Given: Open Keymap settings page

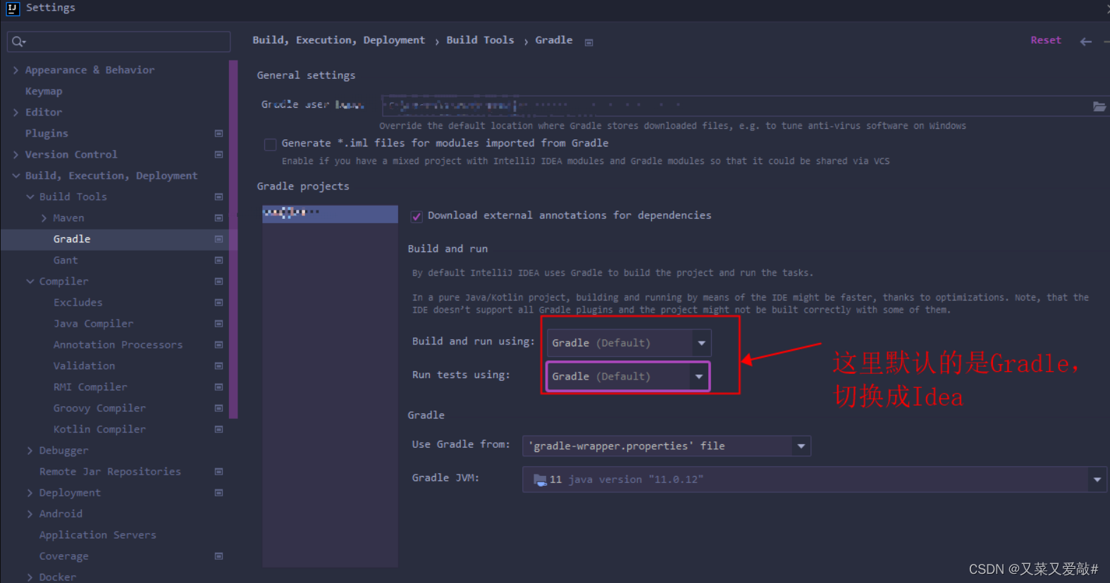Looking at the screenshot, I should click(x=44, y=91).
